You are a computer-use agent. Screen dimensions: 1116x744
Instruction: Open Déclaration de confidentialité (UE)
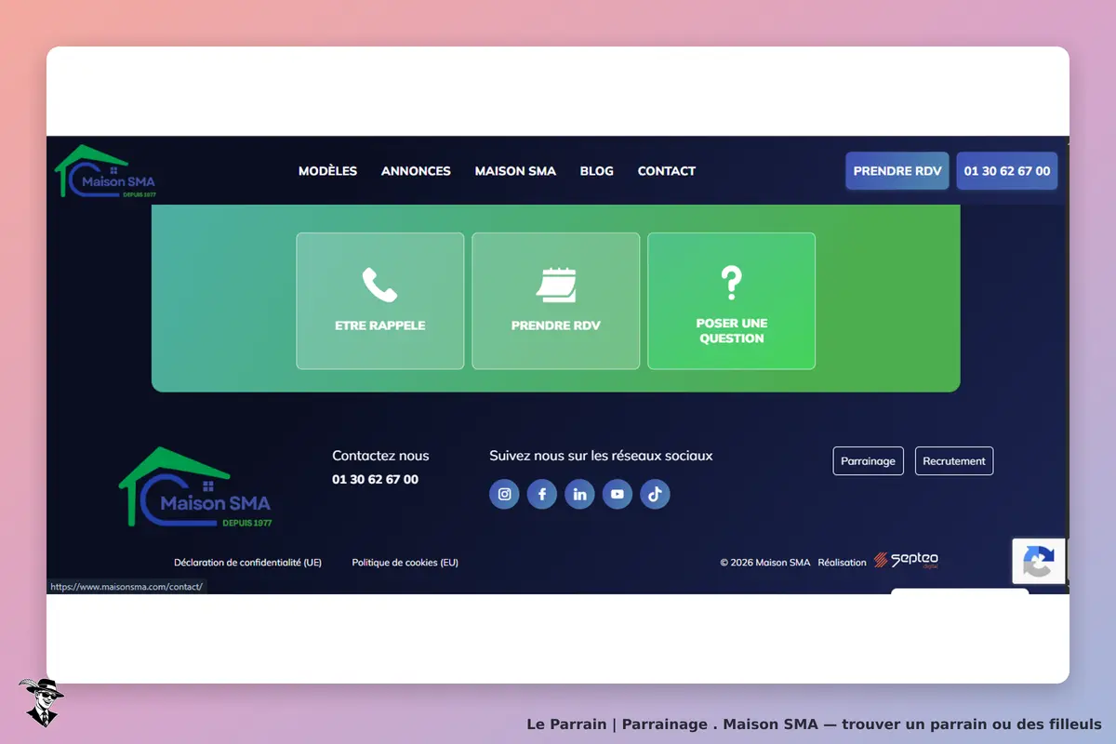pyautogui.click(x=247, y=563)
